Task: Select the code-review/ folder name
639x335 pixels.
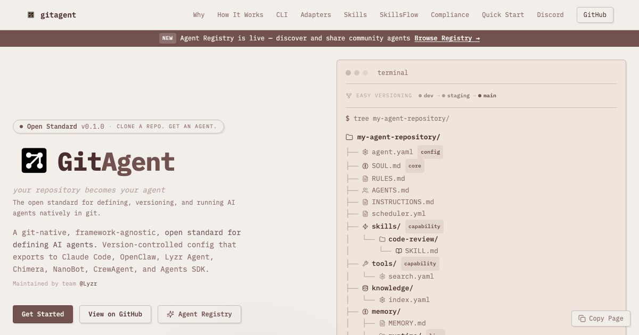Action: 413,239
